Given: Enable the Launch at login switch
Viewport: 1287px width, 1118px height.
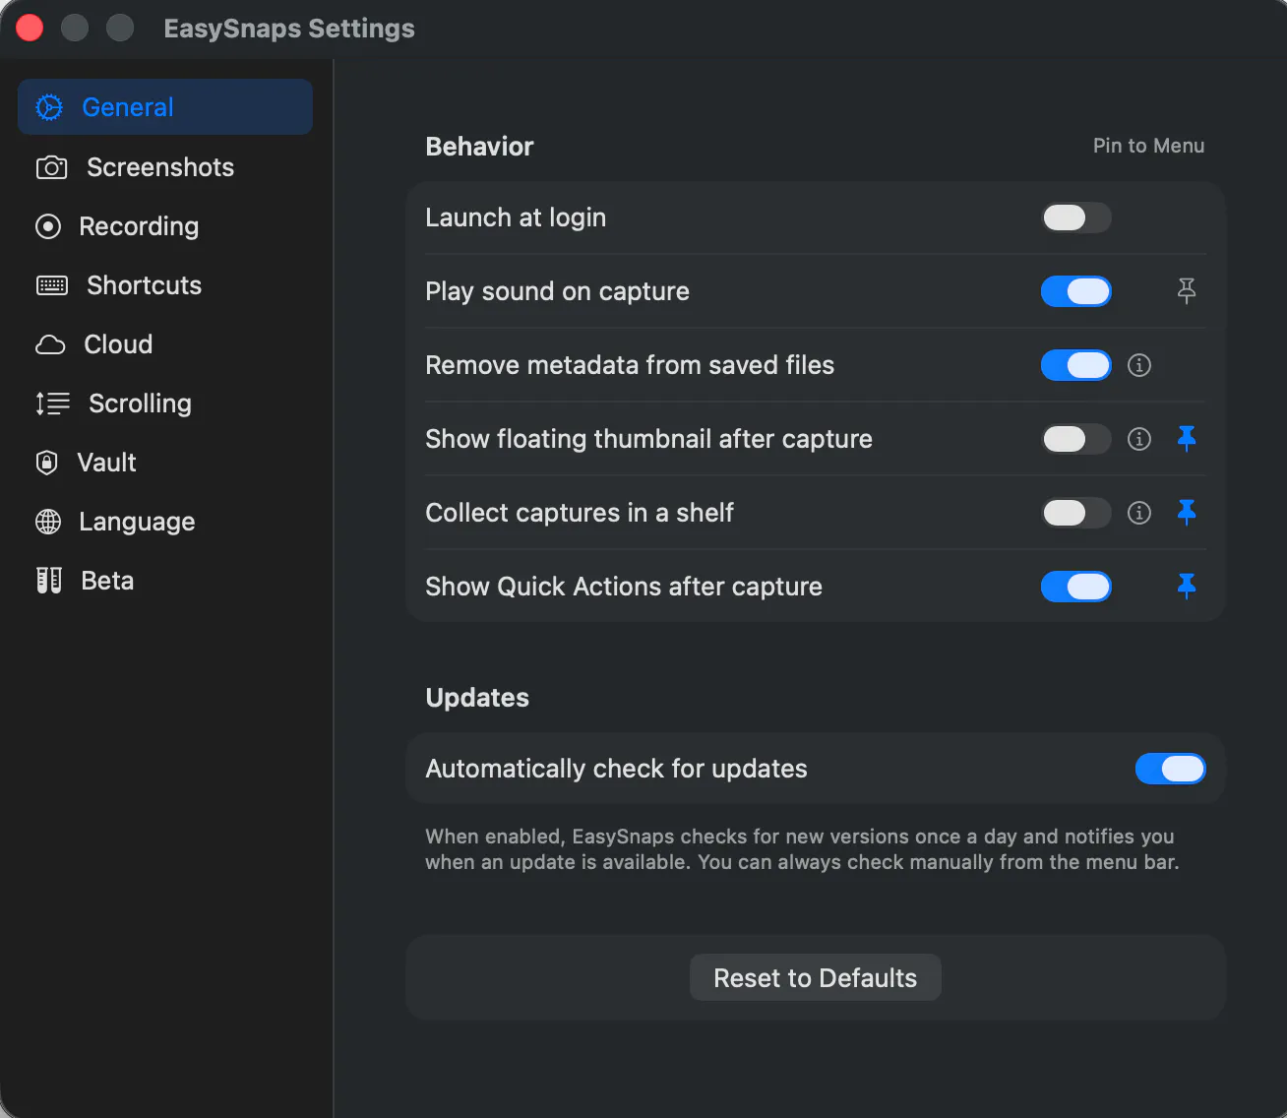Looking at the screenshot, I should [1076, 217].
